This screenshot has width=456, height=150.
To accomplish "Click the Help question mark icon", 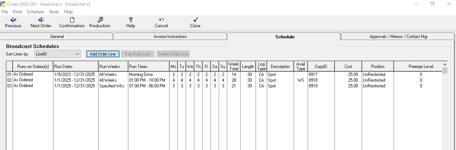I will coord(130,20).
